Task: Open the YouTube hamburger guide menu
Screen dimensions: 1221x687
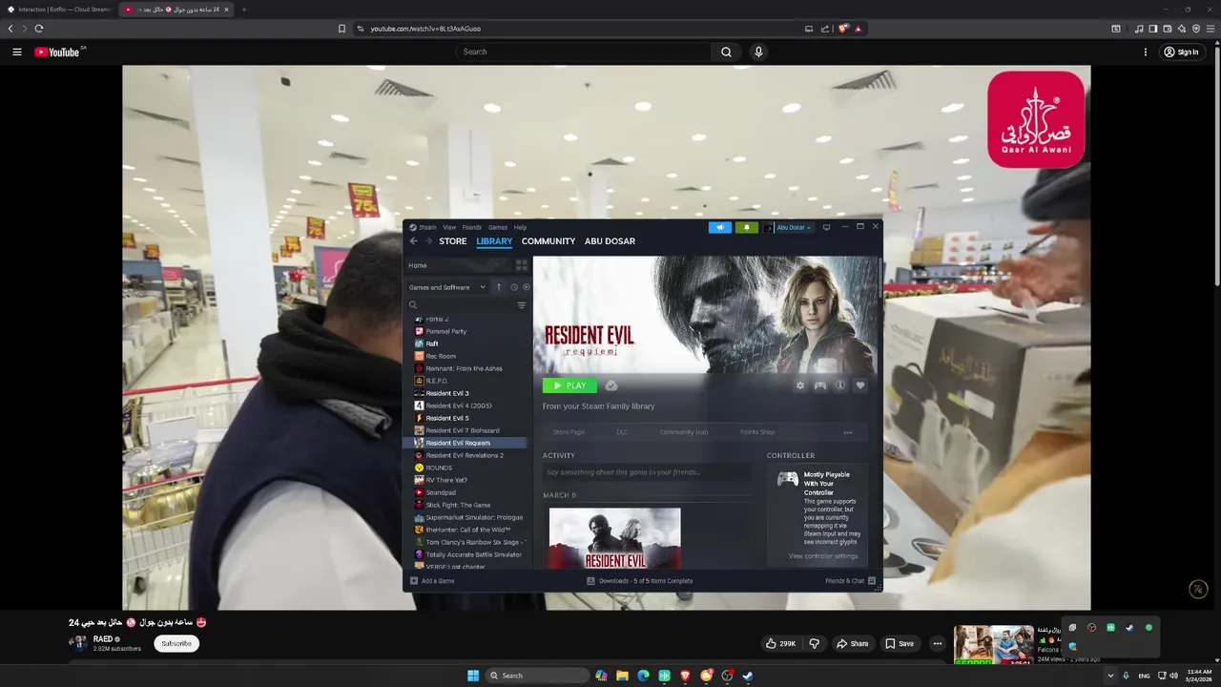Action: (x=17, y=52)
